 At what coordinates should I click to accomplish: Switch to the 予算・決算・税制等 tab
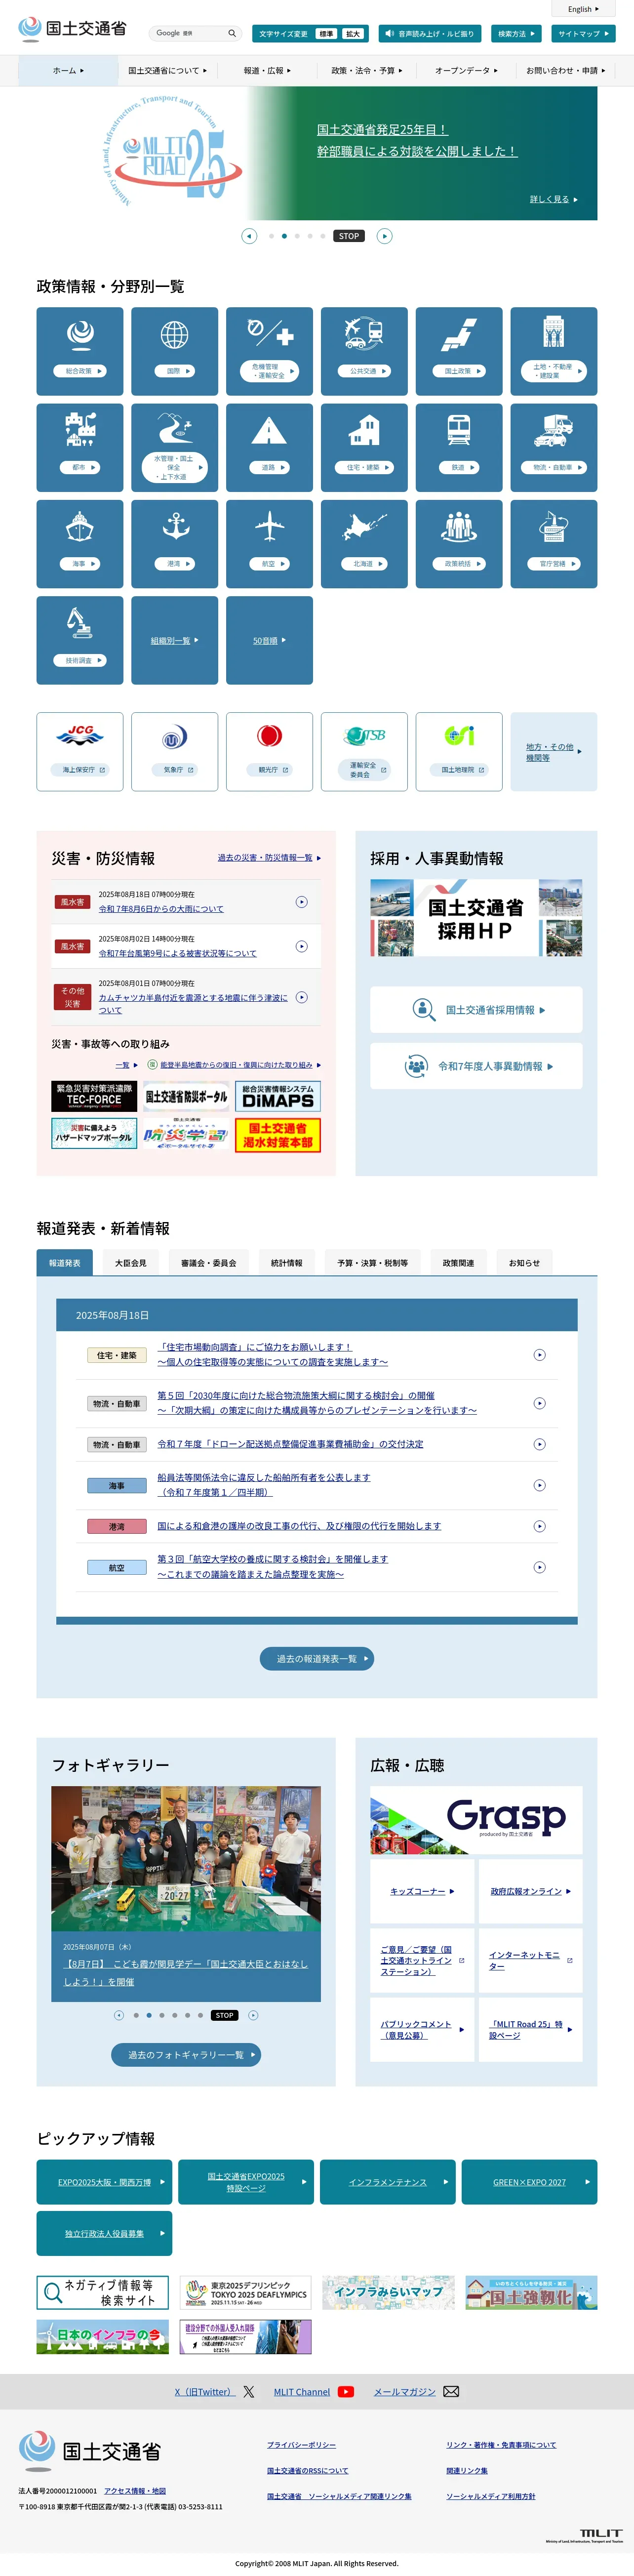(373, 1263)
